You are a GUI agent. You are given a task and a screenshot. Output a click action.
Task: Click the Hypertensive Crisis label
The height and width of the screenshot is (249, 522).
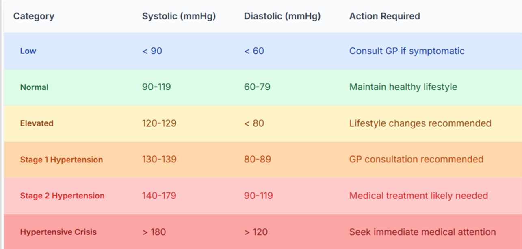(58, 232)
